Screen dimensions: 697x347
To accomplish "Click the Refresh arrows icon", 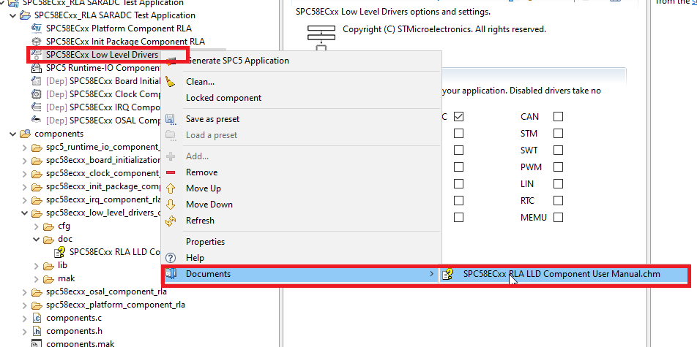I will coord(171,220).
